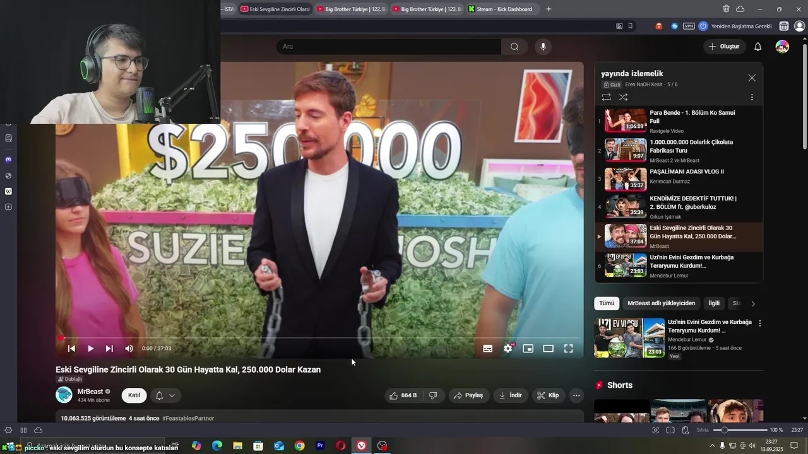Open YouTube notifications bell
This screenshot has width=808, height=454.
758,47
